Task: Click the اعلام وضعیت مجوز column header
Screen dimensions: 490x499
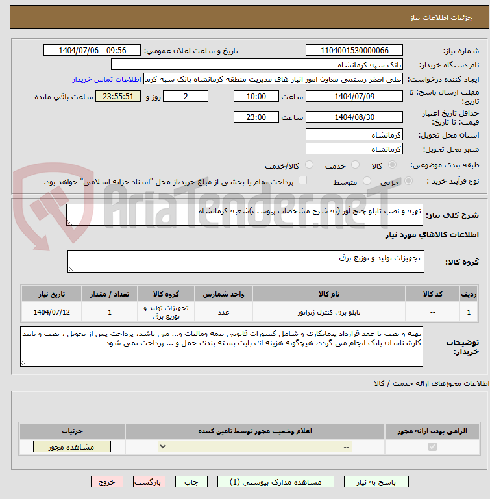Action: pyautogui.click(x=255, y=431)
